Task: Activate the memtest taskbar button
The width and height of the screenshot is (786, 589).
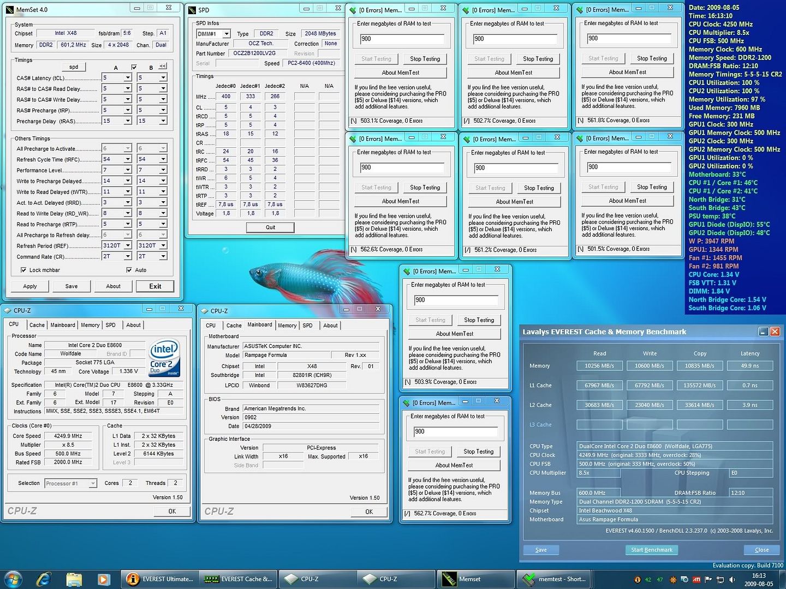Action: pos(554,579)
